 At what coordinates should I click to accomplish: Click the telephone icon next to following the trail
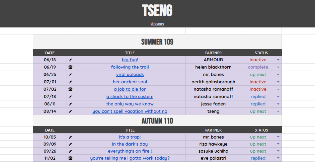70,67
